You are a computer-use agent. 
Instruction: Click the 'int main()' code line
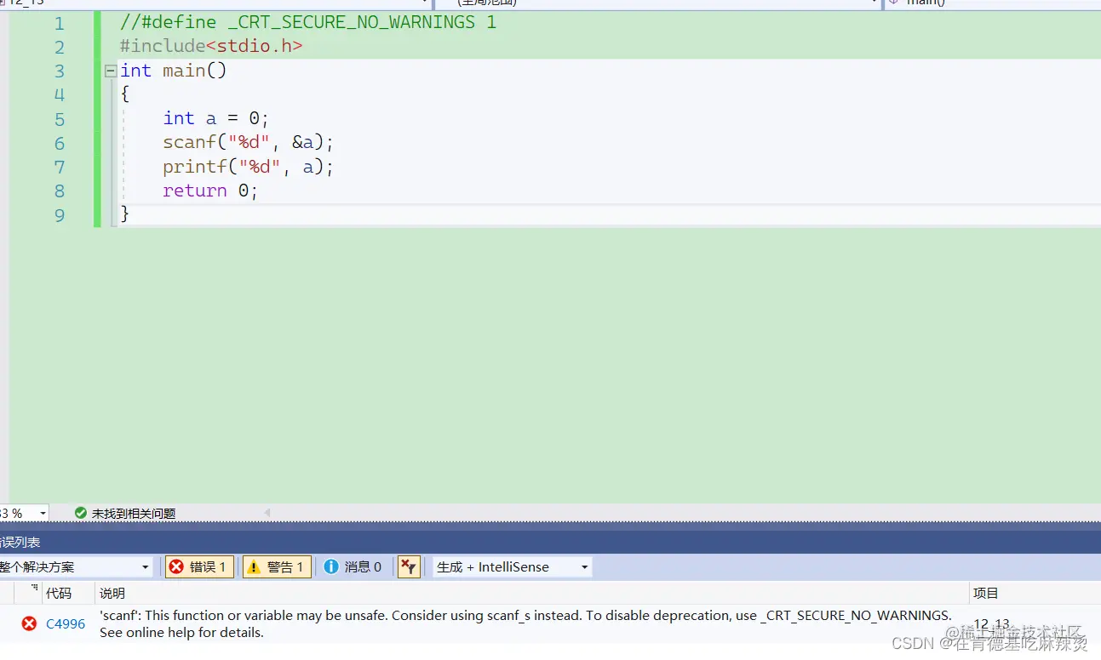tap(174, 71)
